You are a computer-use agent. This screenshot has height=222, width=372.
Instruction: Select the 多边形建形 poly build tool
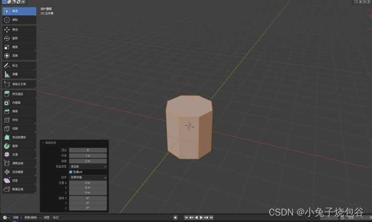[x=19, y=137]
